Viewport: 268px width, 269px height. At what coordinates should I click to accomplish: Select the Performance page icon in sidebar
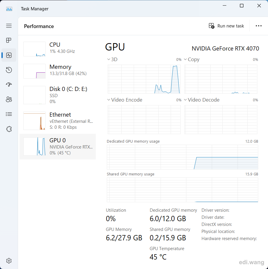(x=9, y=55)
